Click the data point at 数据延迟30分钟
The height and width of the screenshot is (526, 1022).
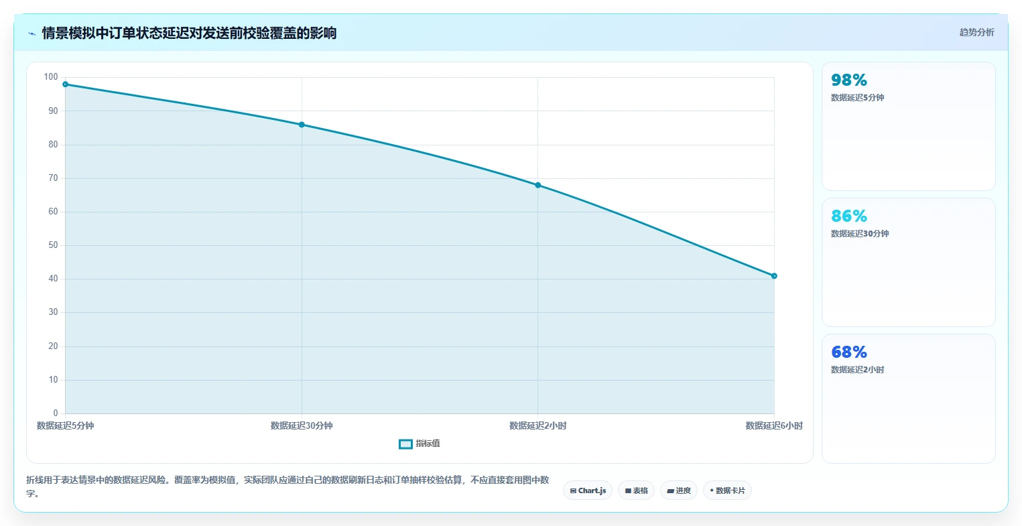tap(302, 125)
